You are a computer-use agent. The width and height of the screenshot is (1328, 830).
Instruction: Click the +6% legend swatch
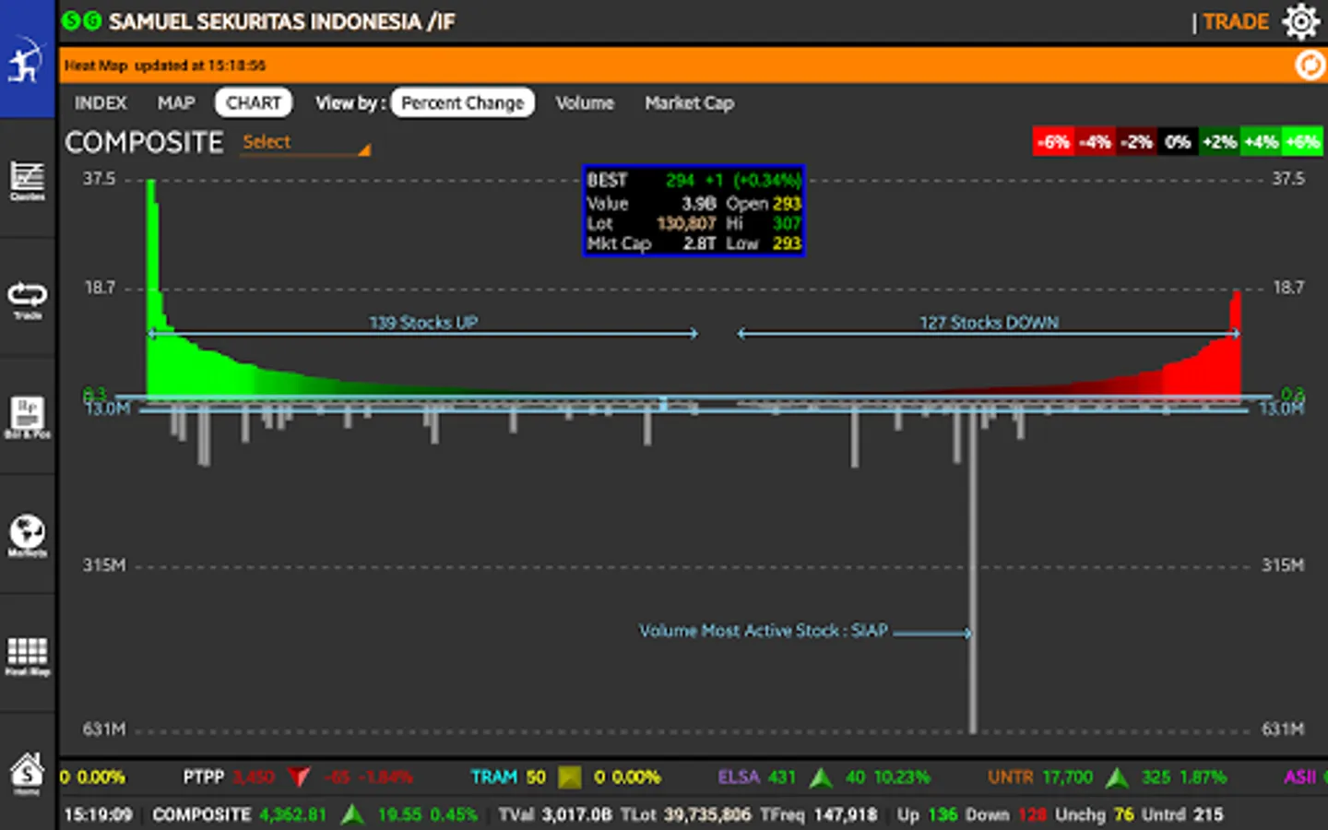tap(1302, 142)
